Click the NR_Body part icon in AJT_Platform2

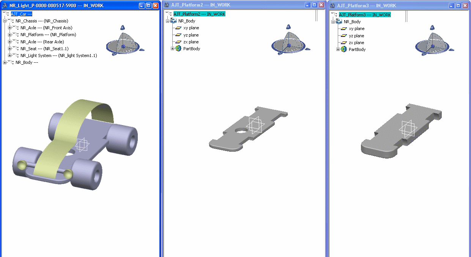click(173, 21)
